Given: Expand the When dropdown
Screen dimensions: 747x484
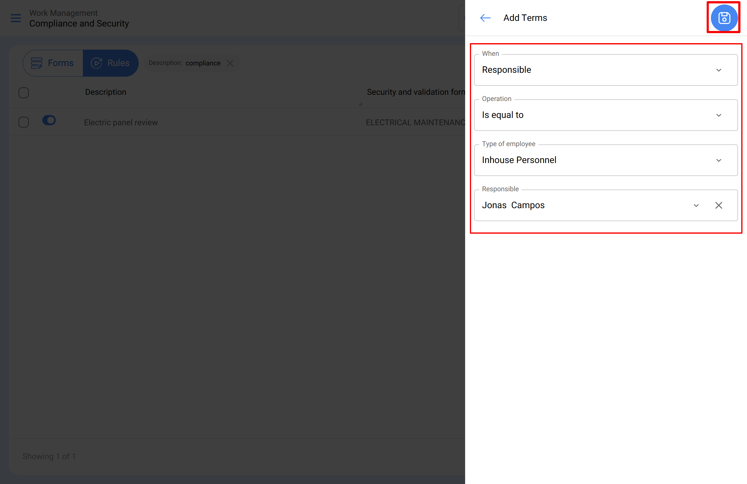Looking at the screenshot, I should pyautogui.click(x=719, y=70).
